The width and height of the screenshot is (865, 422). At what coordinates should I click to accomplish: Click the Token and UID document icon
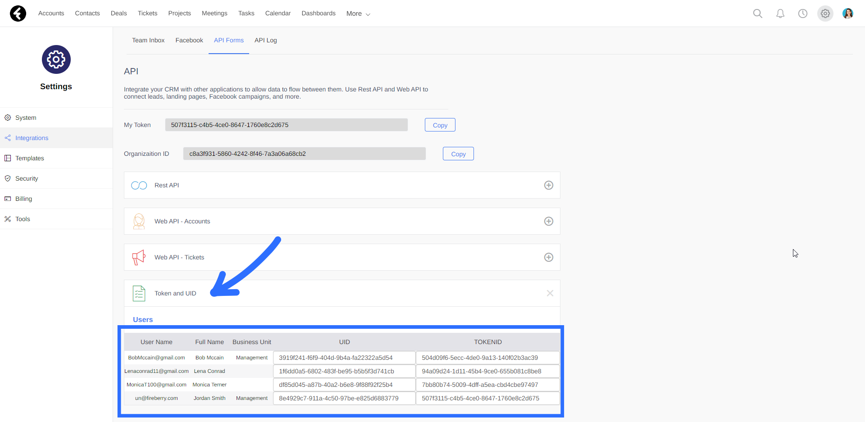139,293
